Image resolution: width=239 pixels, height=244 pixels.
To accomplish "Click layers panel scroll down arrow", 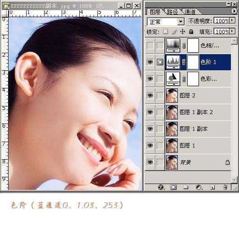I will pyautogui.click(x=234, y=180).
